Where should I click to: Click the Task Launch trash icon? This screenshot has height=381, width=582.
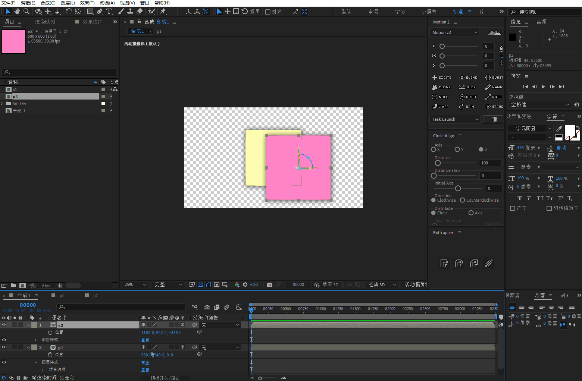[494, 119]
